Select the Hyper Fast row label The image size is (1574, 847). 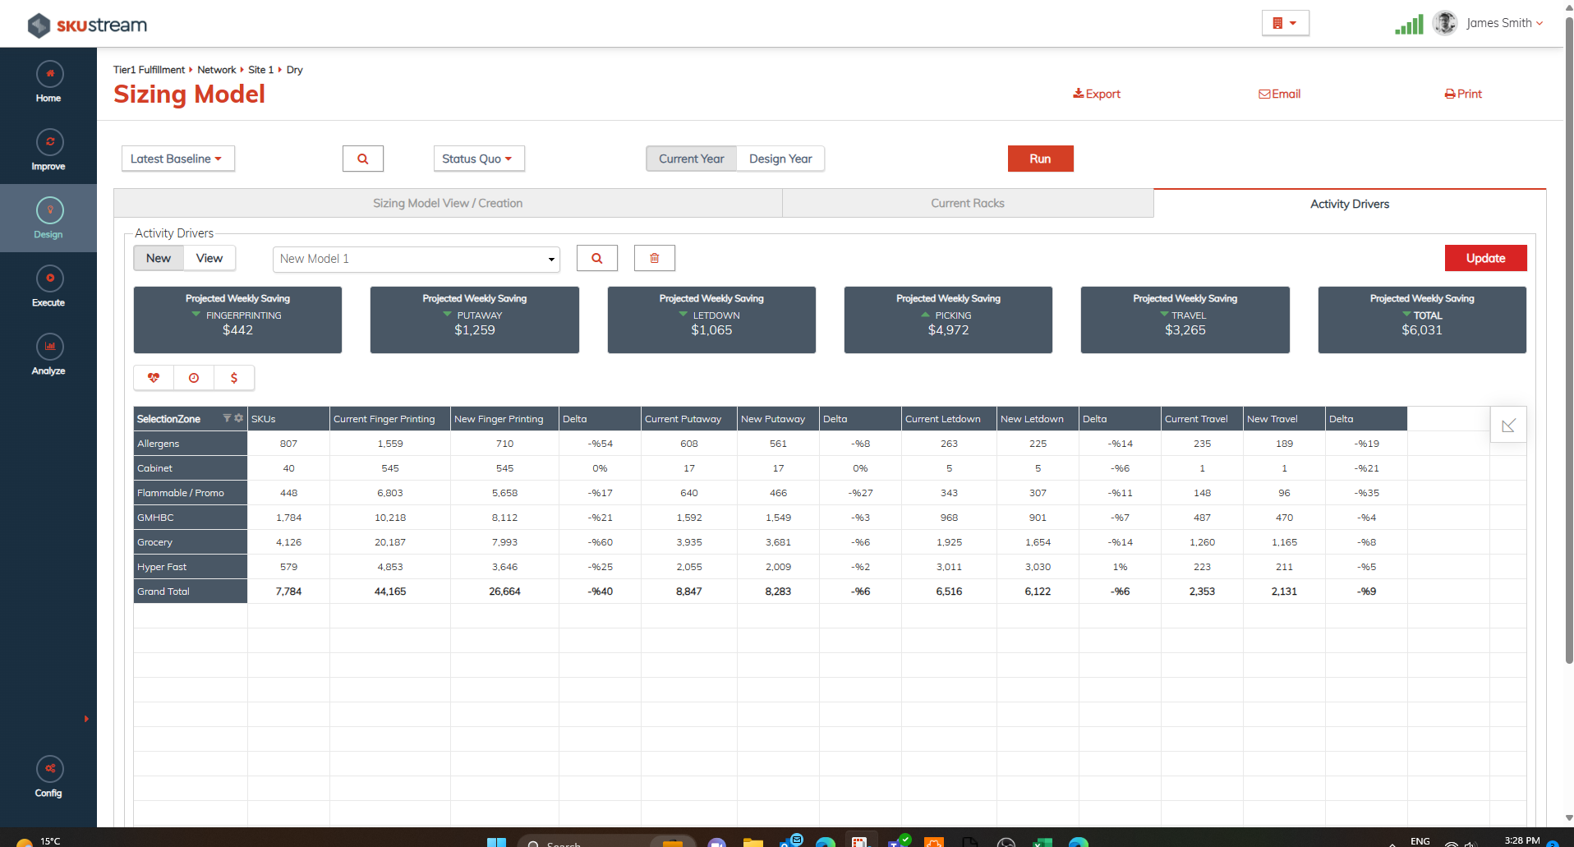click(x=191, y=567)
